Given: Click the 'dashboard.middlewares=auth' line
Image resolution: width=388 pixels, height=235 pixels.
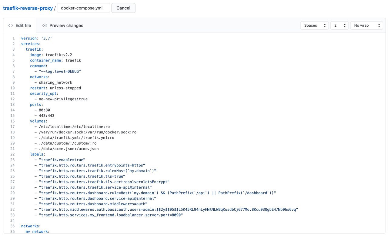Looking at the screenshot, I should (x=91, y=204).
